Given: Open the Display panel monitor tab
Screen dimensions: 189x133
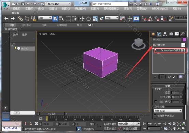Looking at the screenshot, I should point(177,34).
